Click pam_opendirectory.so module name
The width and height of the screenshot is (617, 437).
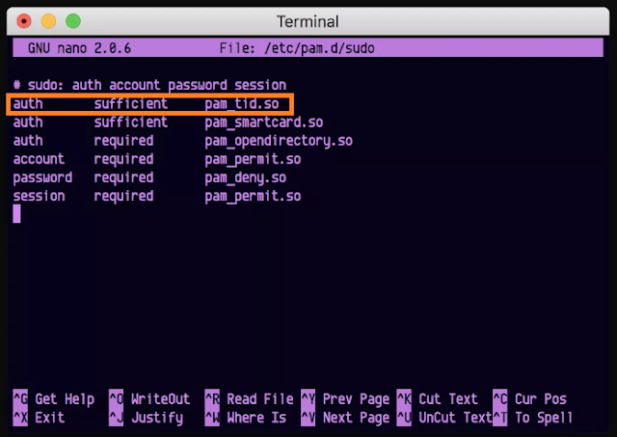(279, 141)
